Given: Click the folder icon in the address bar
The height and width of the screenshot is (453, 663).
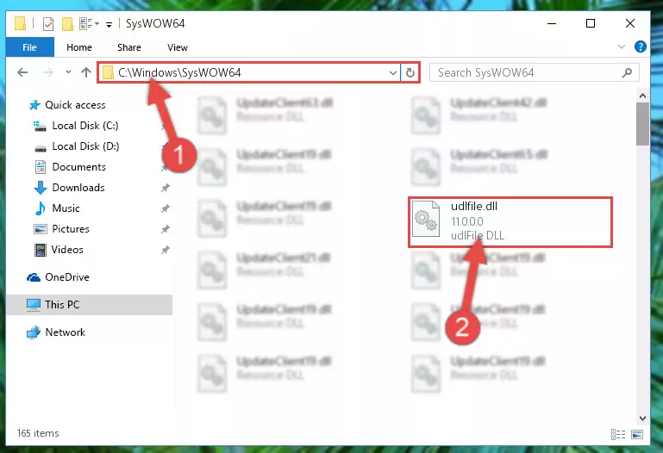Looking at the screenshot, I should point(109,72).
